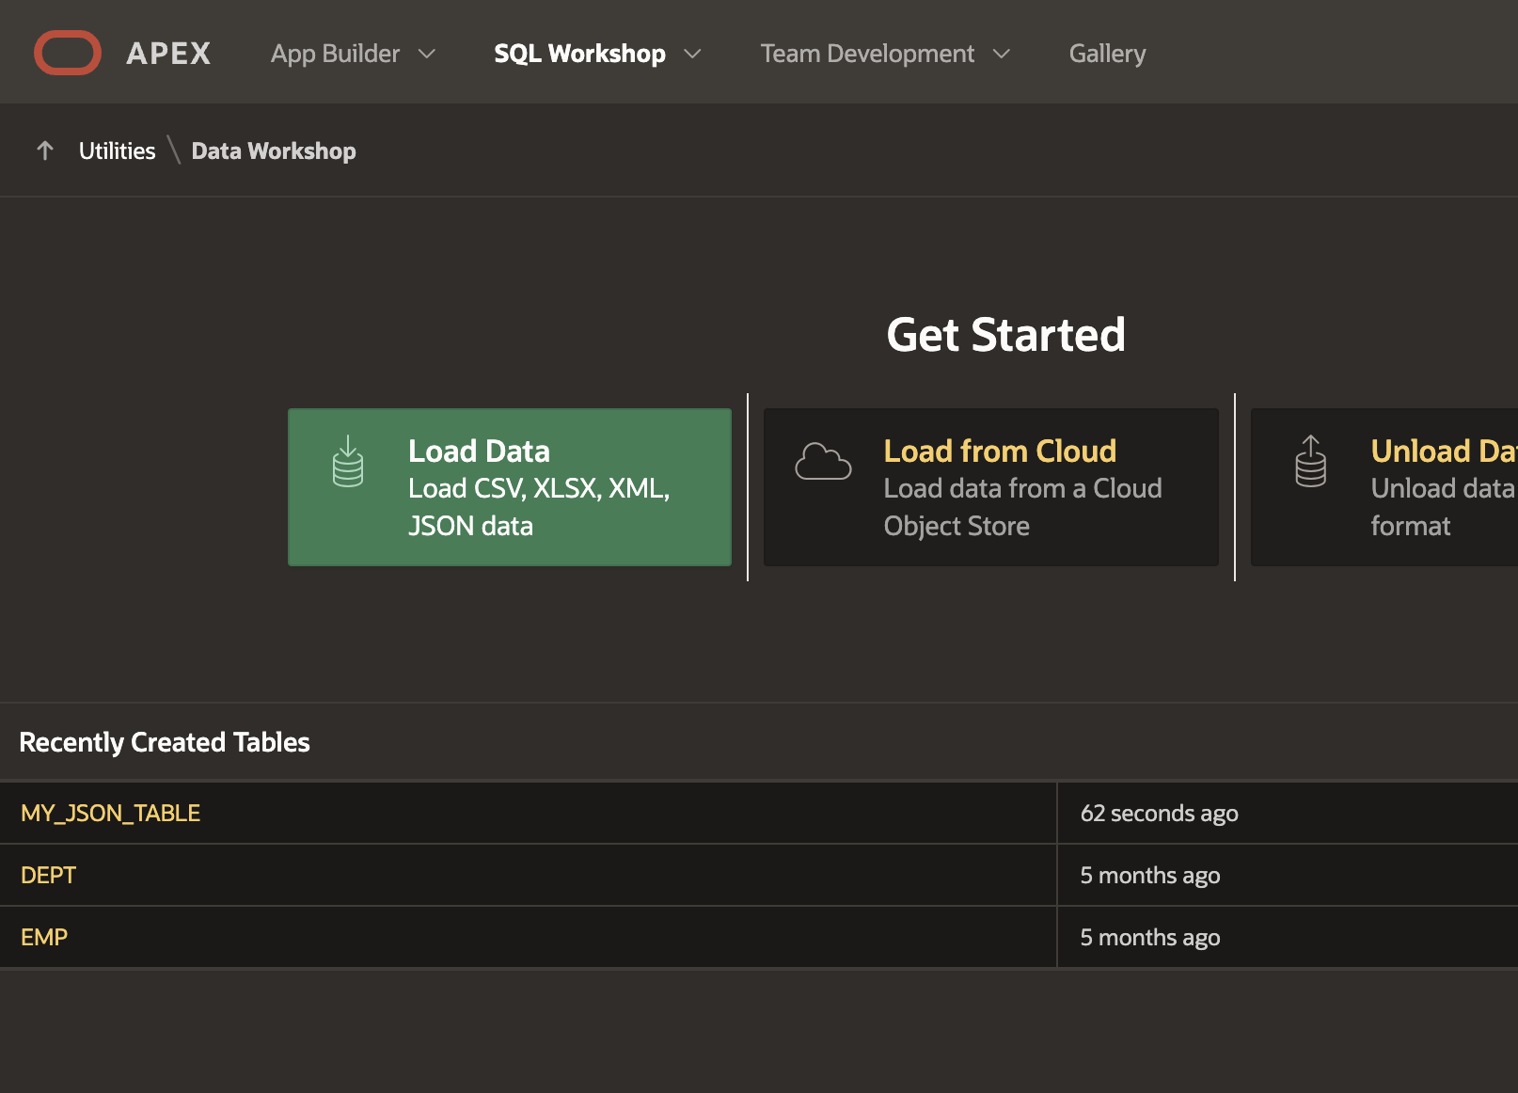Click the up arrow breadcrumb icon
The height and width of the screenshot is (1093, 1518).
tap(44, 150)
